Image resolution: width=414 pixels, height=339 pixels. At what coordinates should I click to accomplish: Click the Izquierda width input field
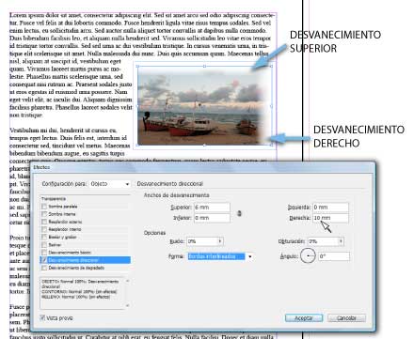coord(330,208)
